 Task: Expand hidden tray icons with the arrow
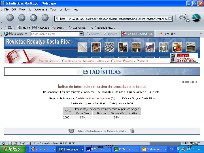coord(178,149)
